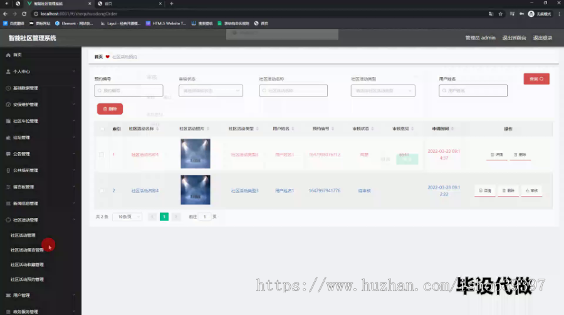Open the 社区活动类型 filter dropdown
Screen dimensions: 564x315
[383, 91]
